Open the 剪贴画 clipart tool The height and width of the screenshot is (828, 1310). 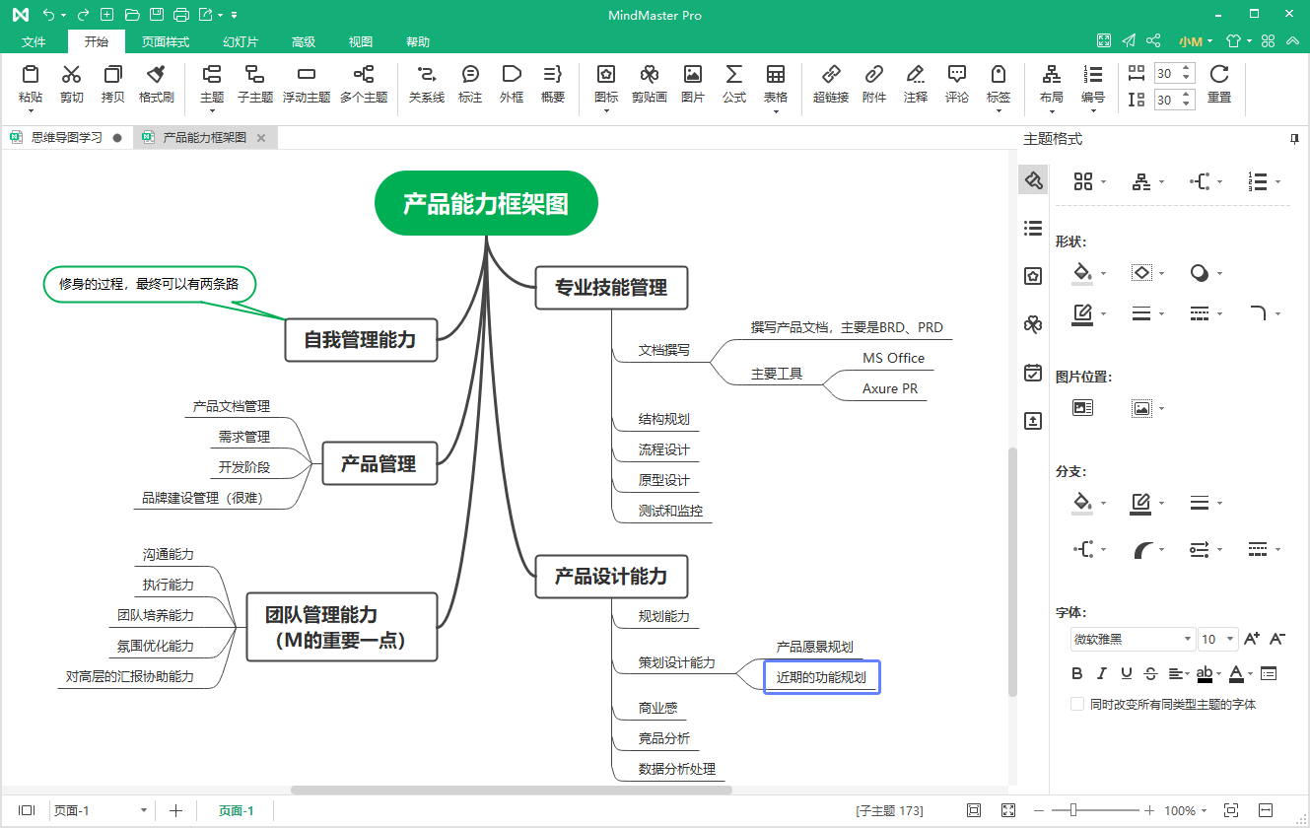click(649, 84)
